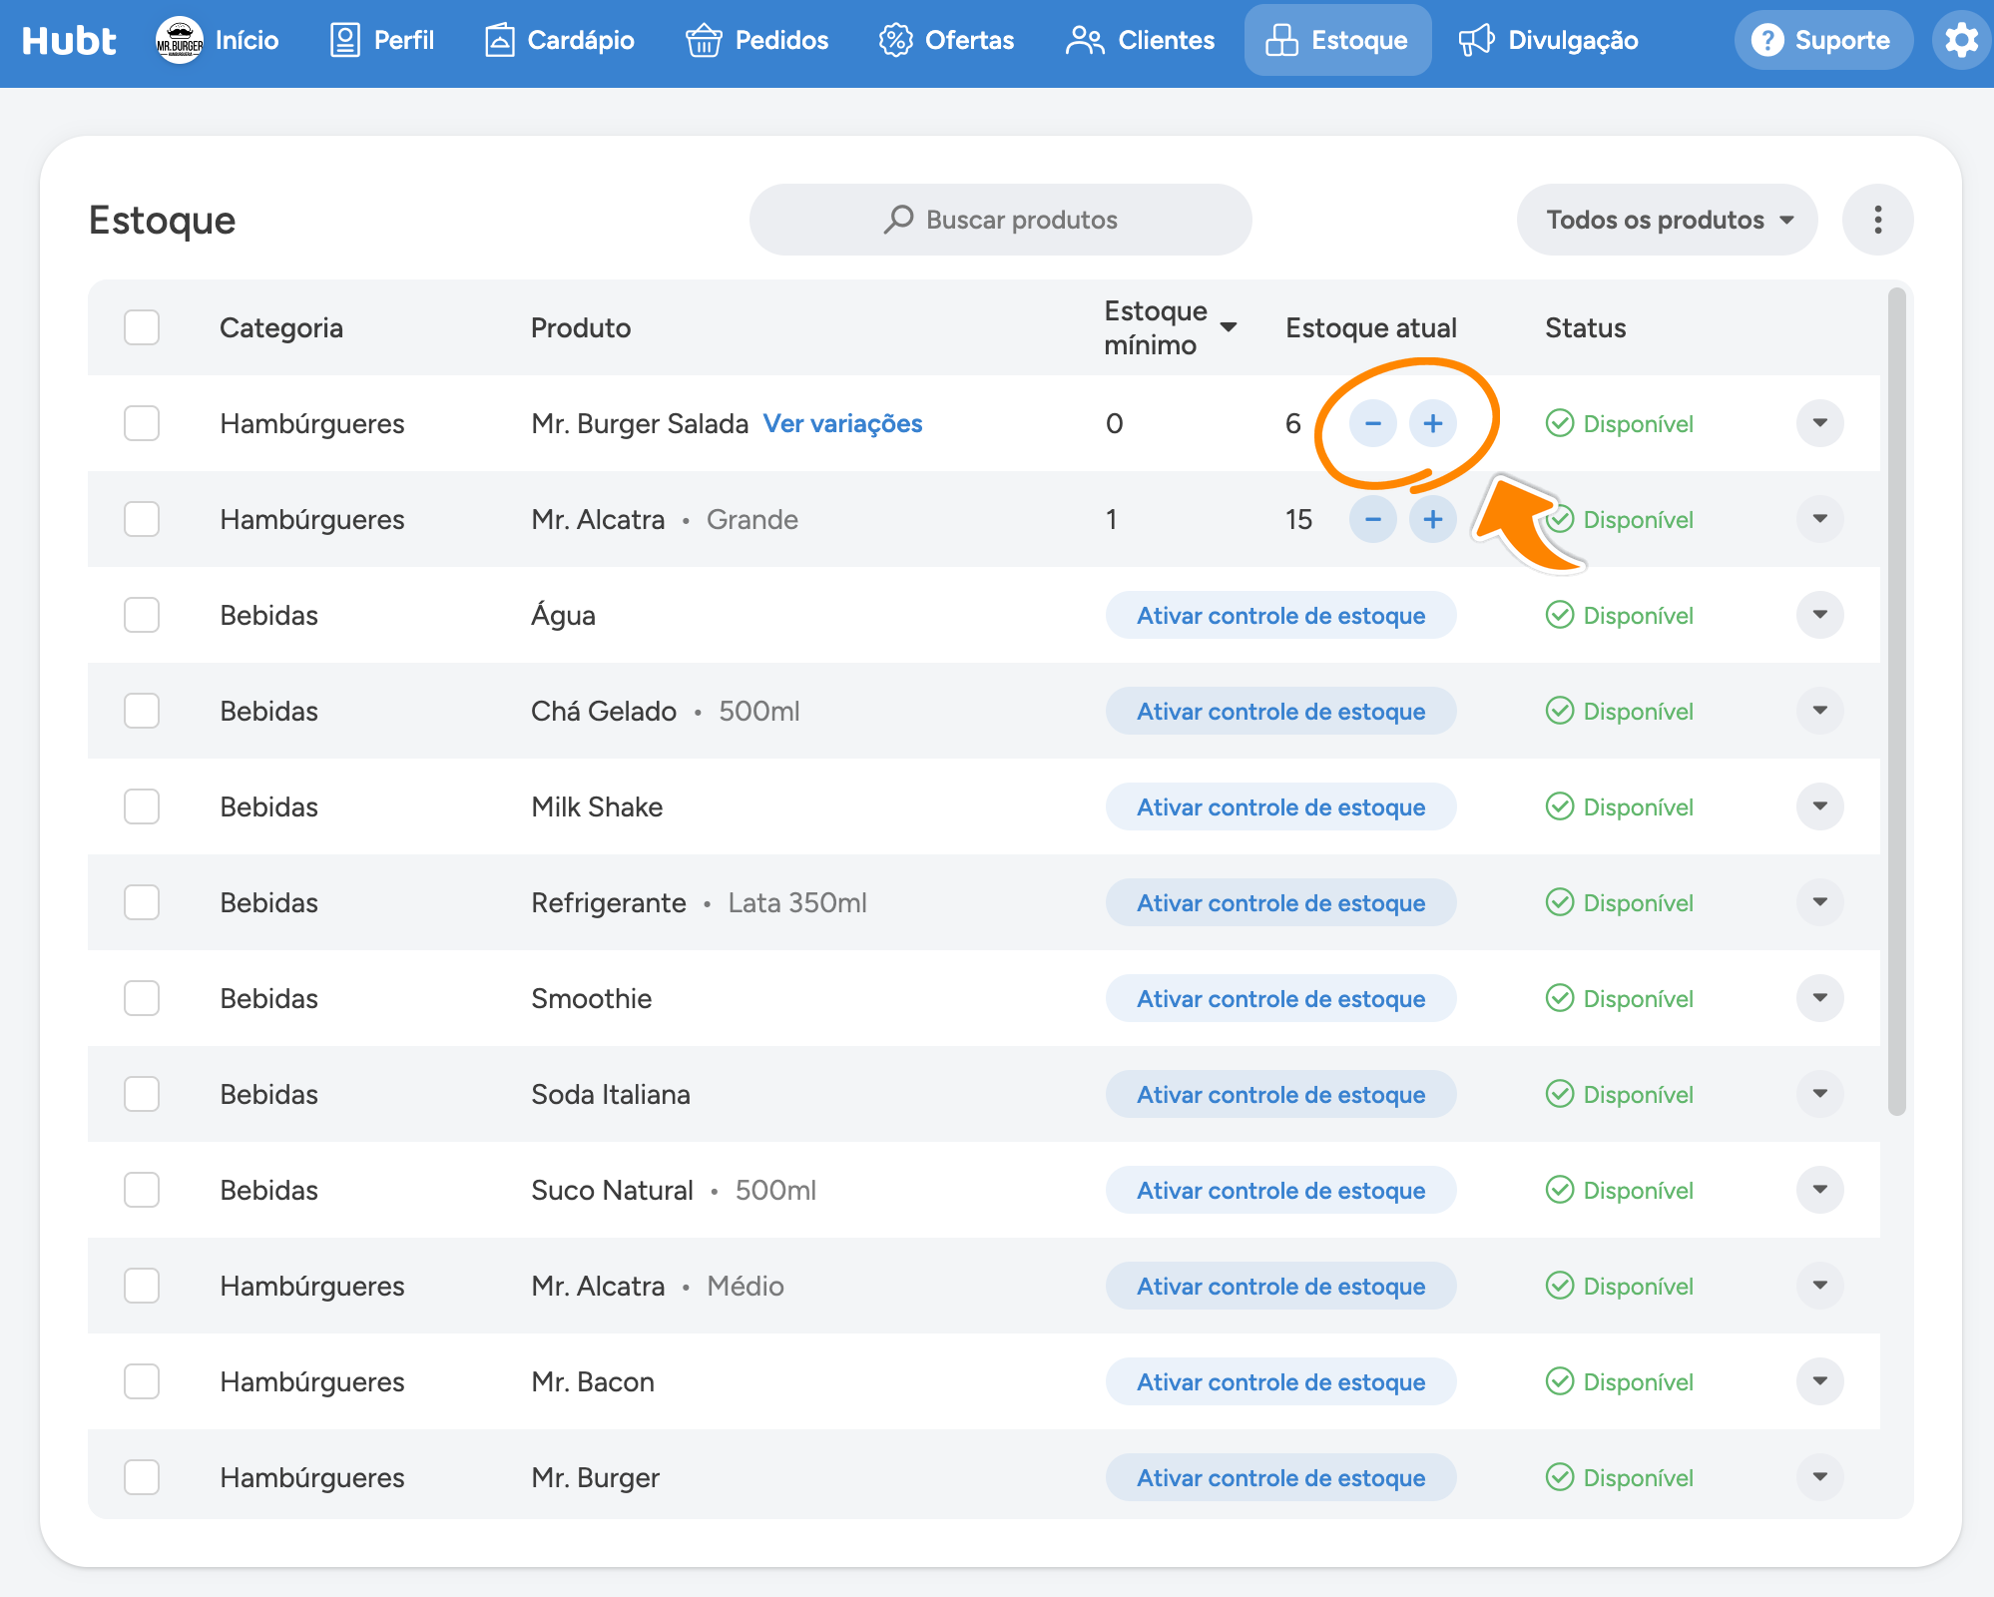
Task: Open settings gear icon
Action: [1961, 40]
